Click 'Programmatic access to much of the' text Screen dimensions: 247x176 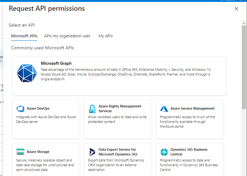tap(187, 122)
